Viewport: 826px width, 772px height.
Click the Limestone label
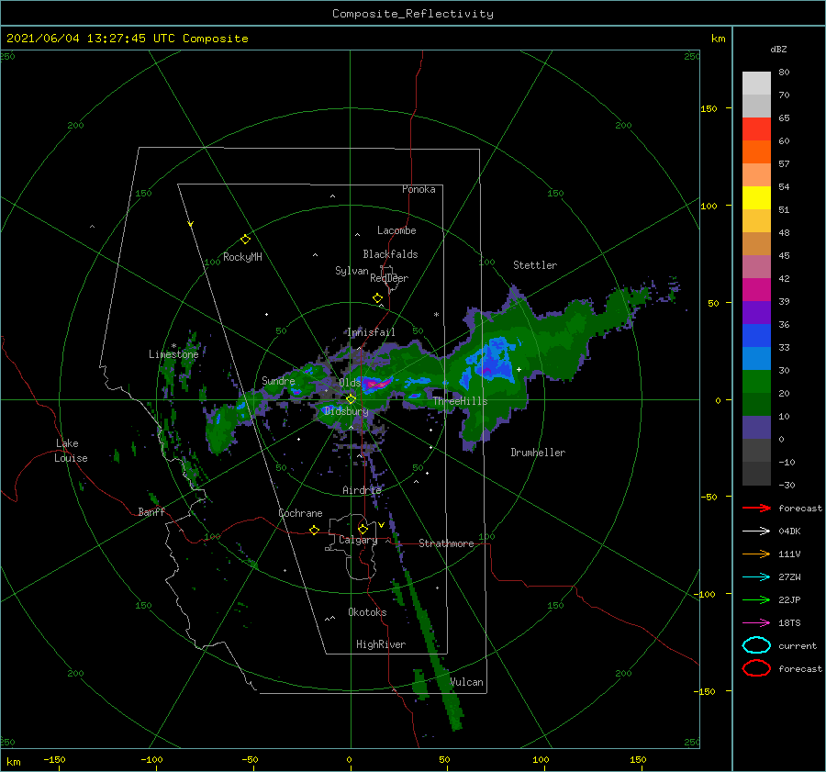[x=173, y=354]
